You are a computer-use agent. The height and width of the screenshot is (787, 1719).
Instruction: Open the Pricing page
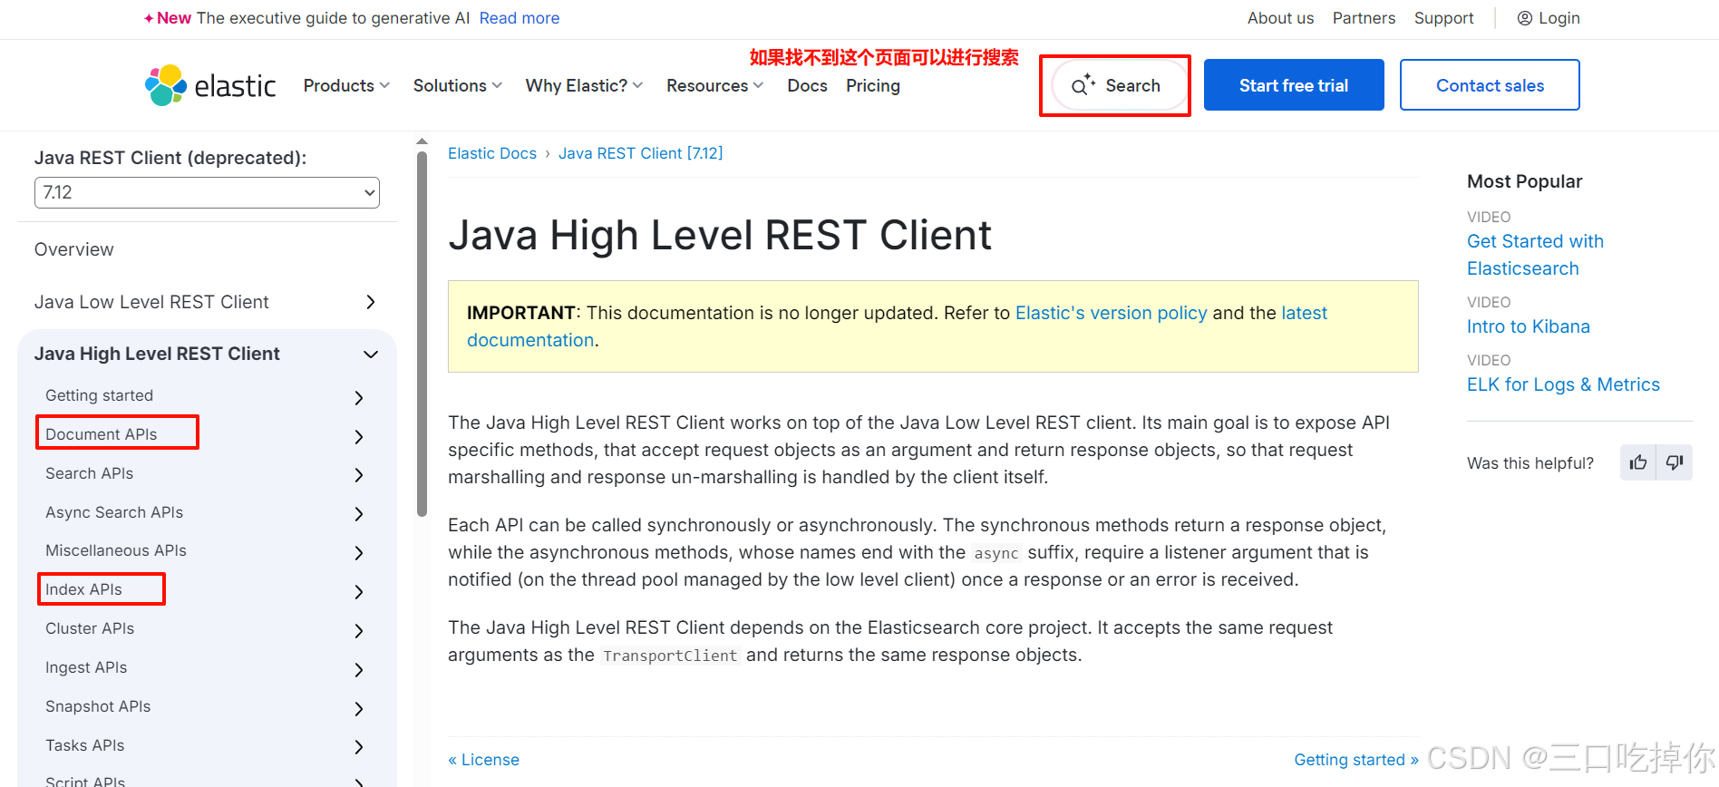[x=873, y=85]
